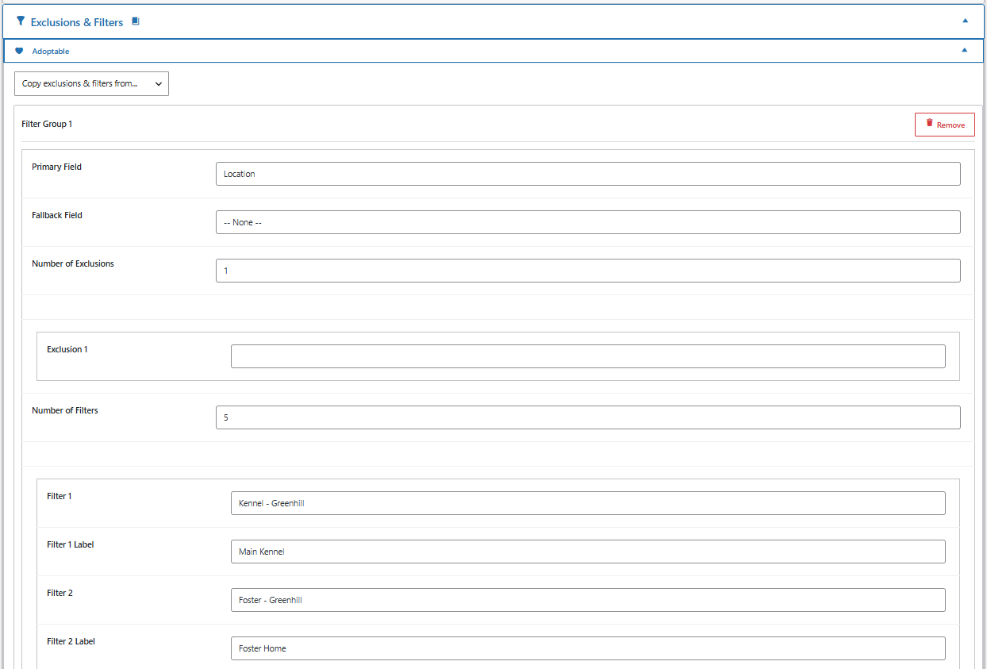The width and height of the screenshot is (987, 669).
Task: Click the Filter 1 Label text
Action: [x=71, y=544]
